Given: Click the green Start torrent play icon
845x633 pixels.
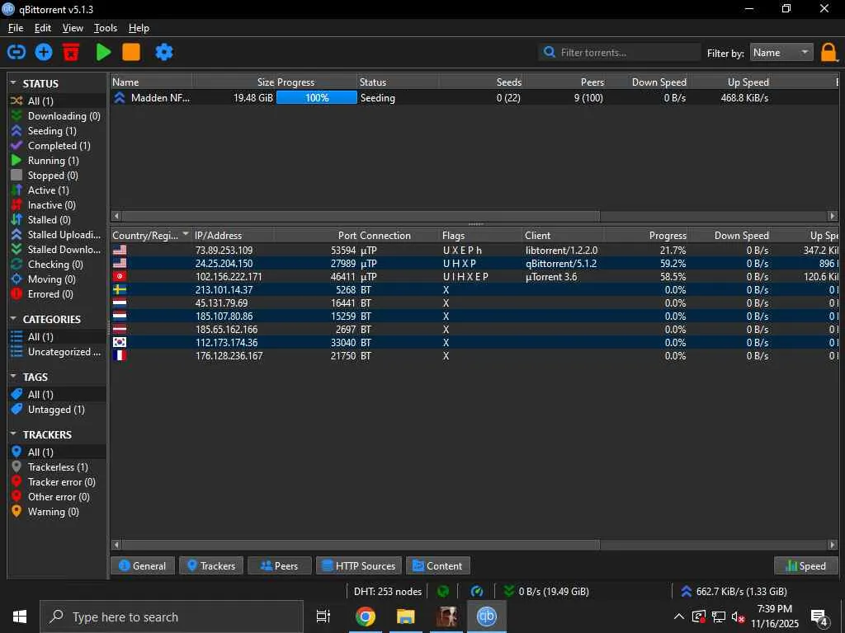Looking at the screenshot, I should coord(103,52).
